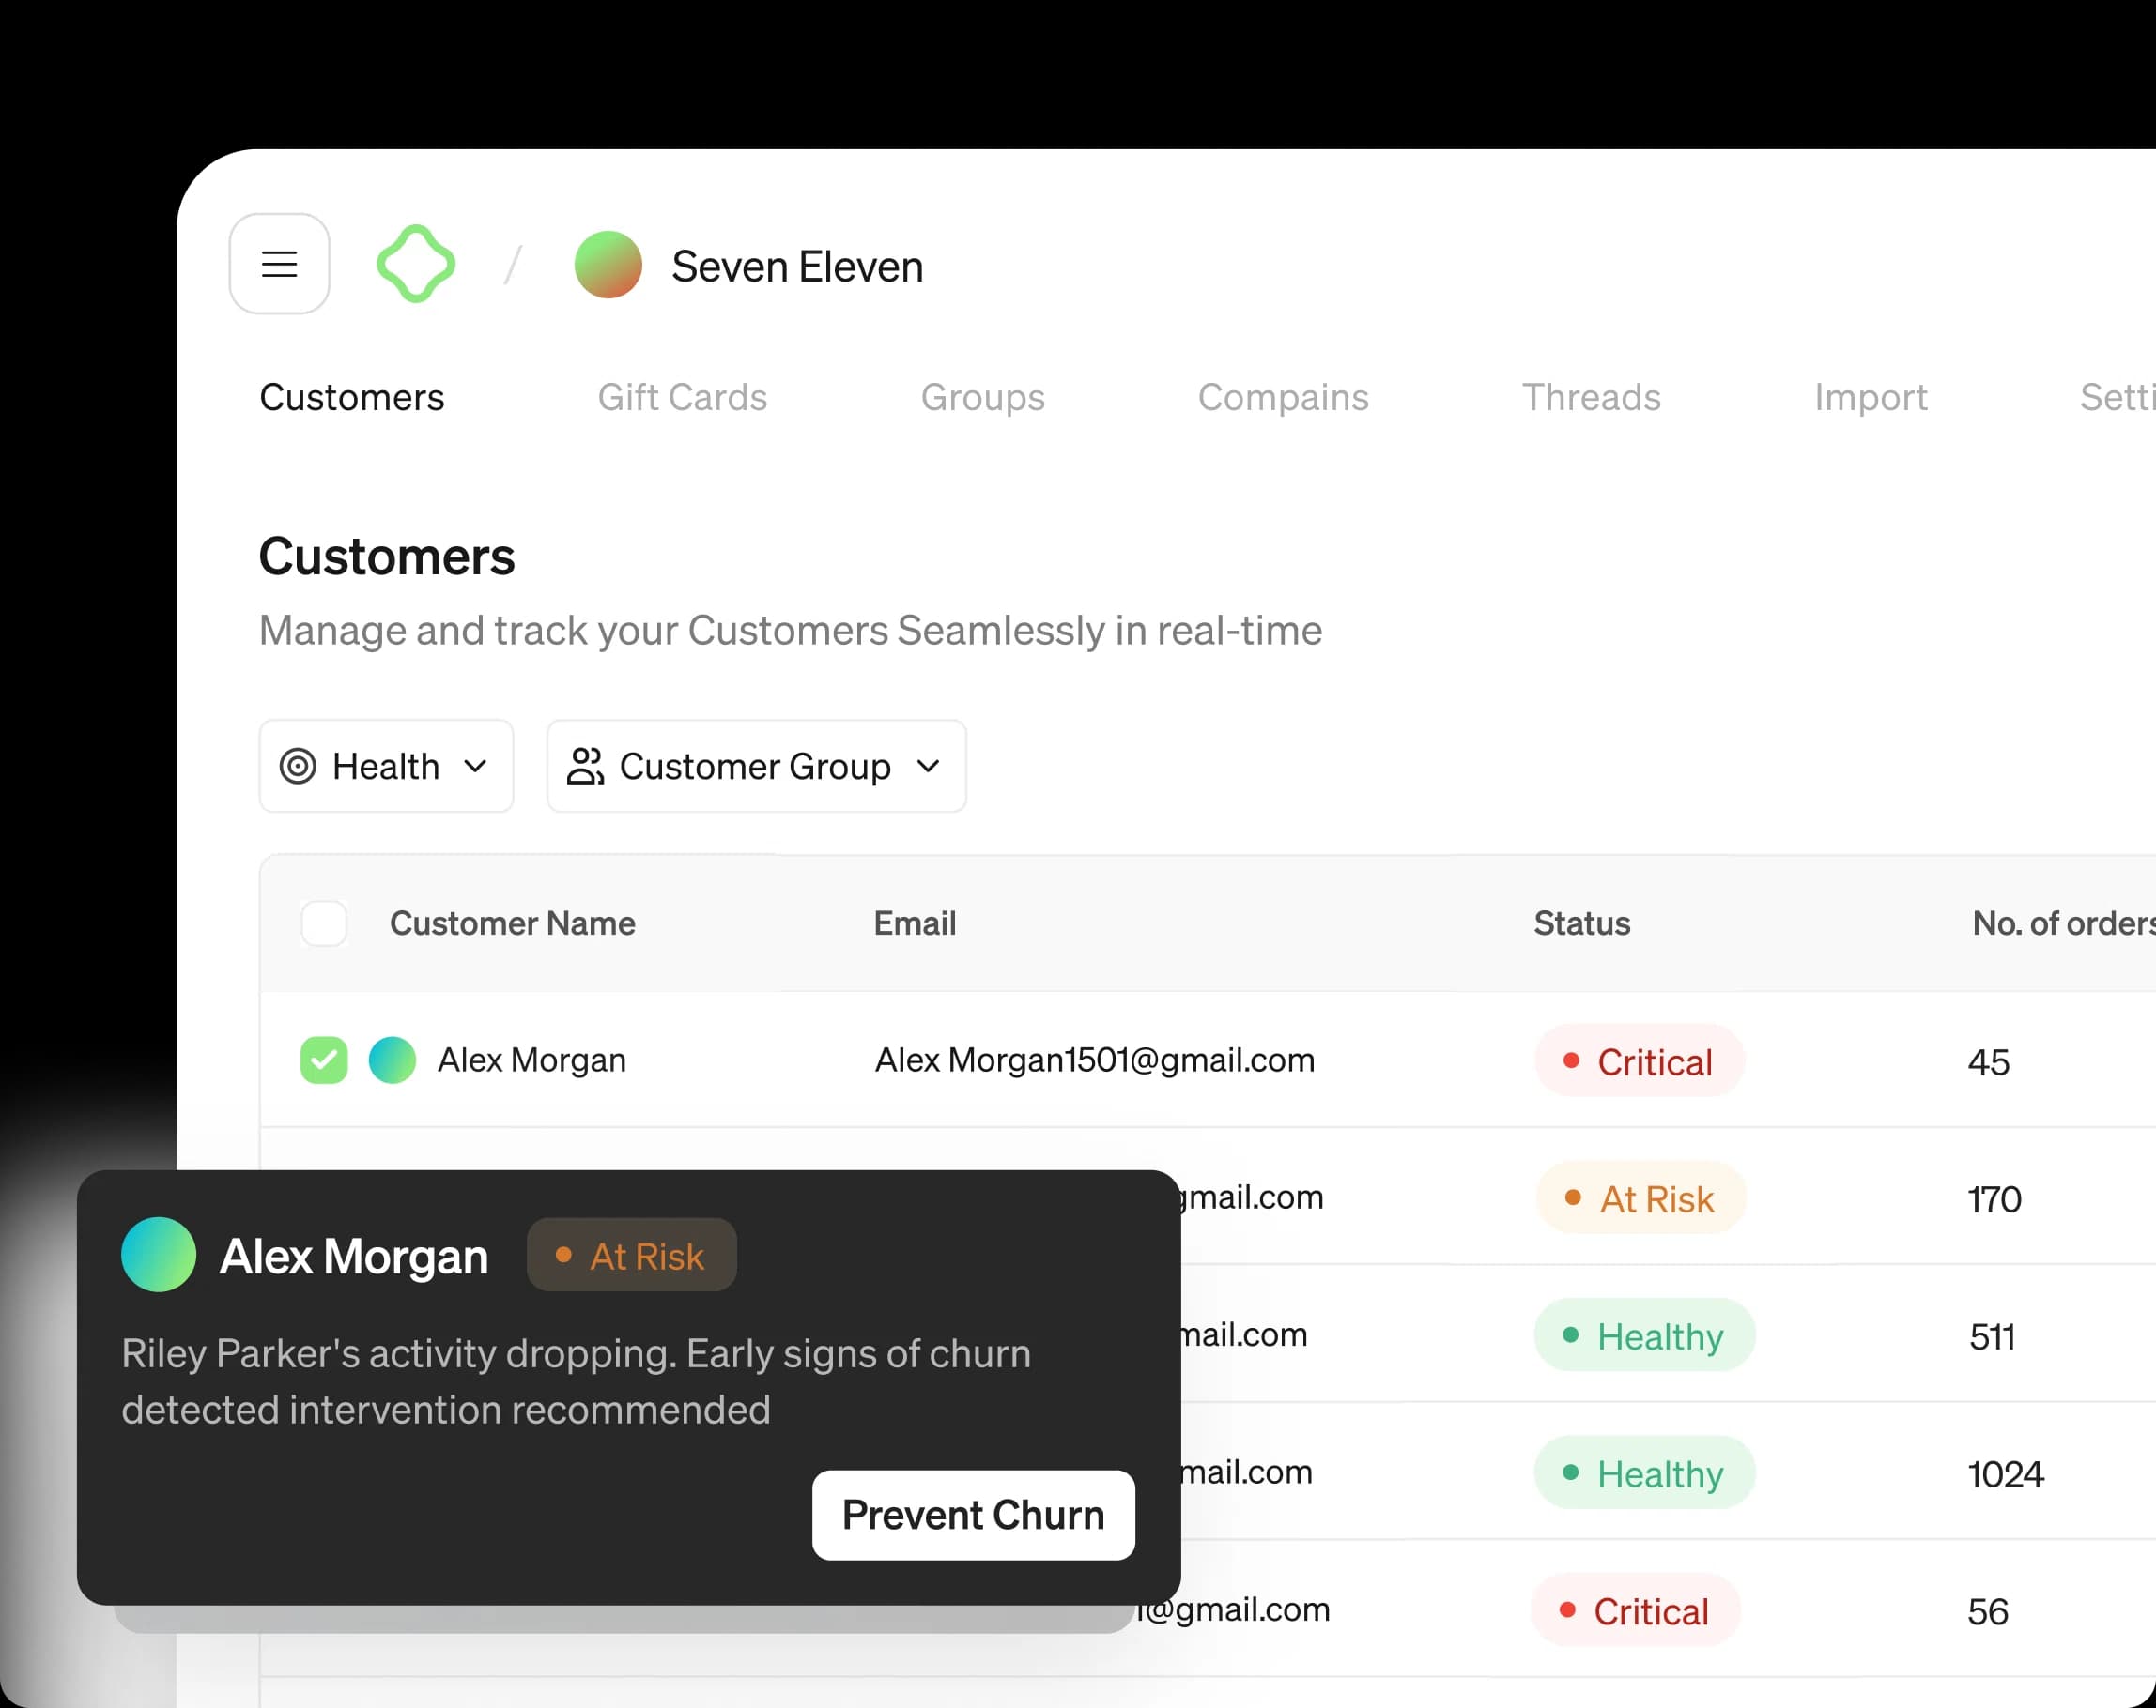Open the Seven Eleven workspace switcher
This screenshot has width=2156, height=1708.
pyautogui.click(x=796, y=267)
